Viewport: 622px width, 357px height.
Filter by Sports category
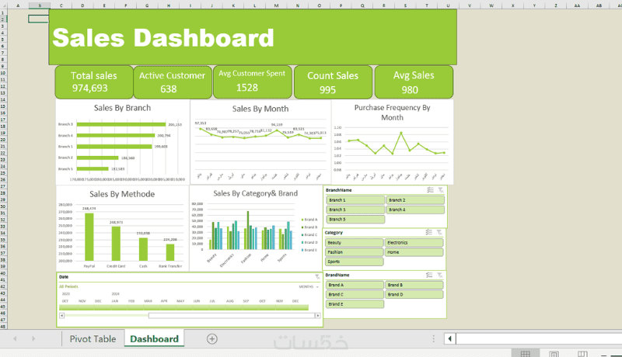[355, 262]
